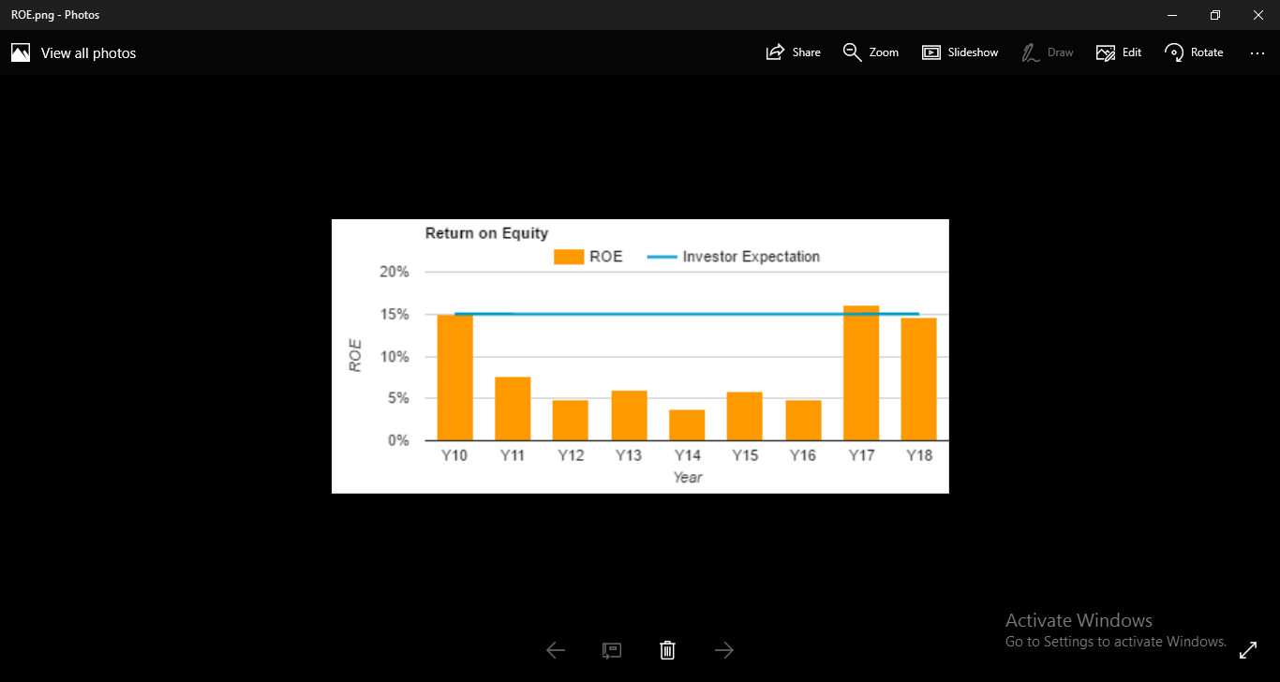Image resolution: width=1280 pixels, height=682 pixels.
Task: Go back to the previous photo
Action: [x=555, y=649]
